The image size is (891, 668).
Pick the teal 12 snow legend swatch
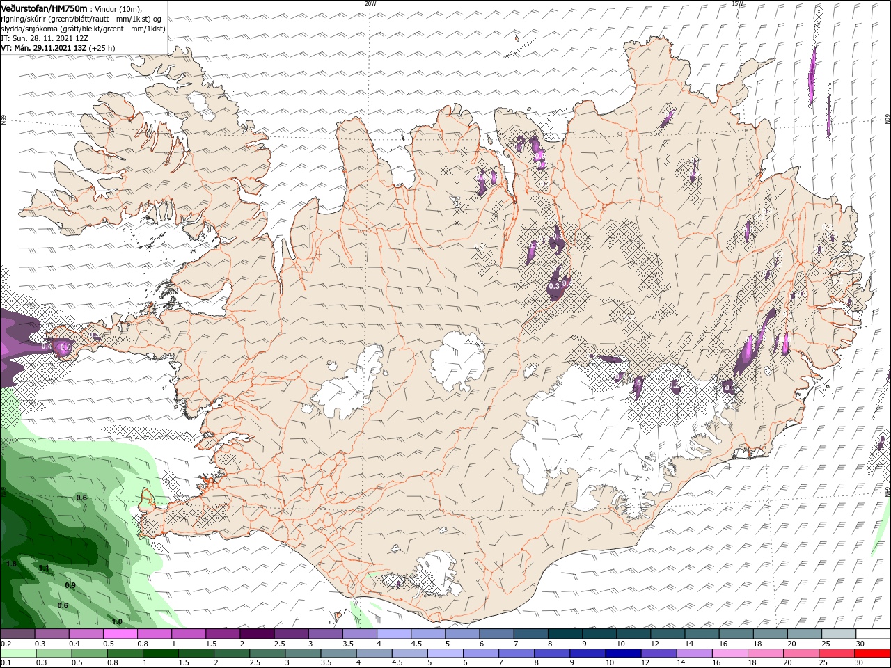pos(668,634)
